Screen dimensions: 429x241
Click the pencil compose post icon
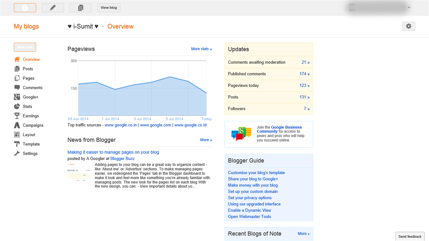click(x=53, y=8)
